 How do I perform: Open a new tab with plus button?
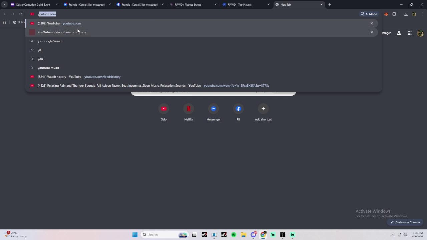click(x=330, y=5)
